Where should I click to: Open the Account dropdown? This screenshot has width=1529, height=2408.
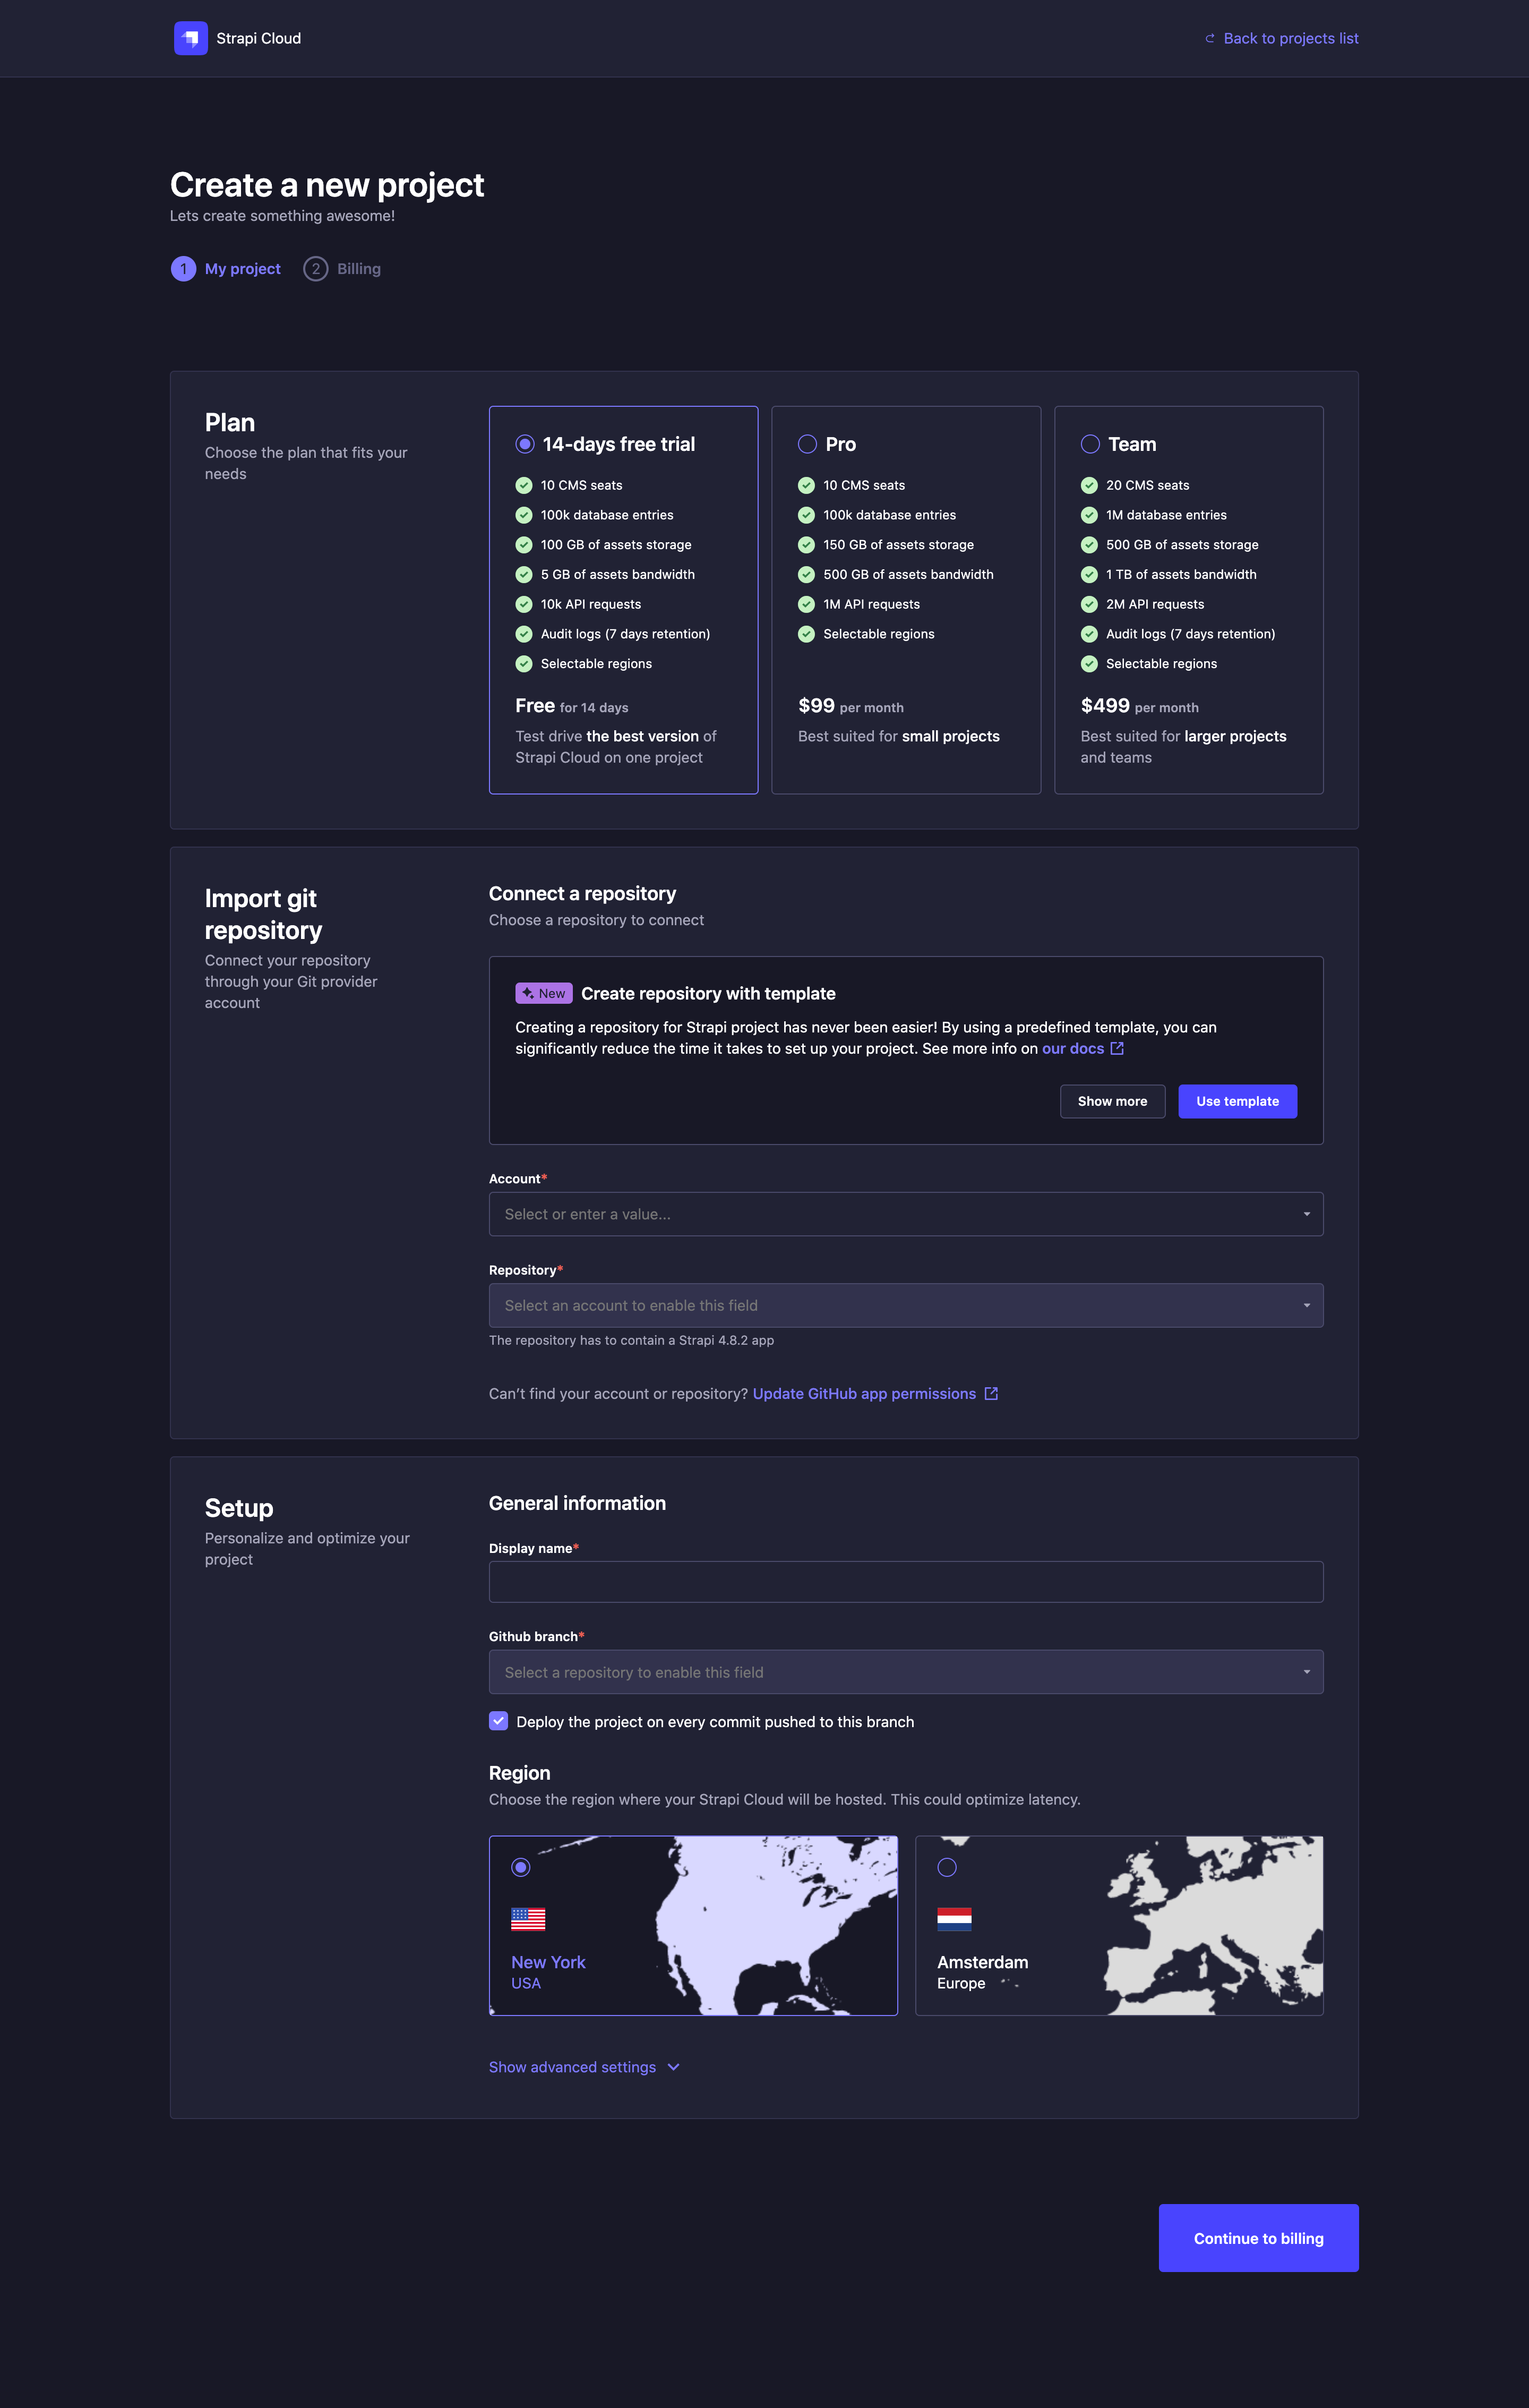coord(905,1214)
